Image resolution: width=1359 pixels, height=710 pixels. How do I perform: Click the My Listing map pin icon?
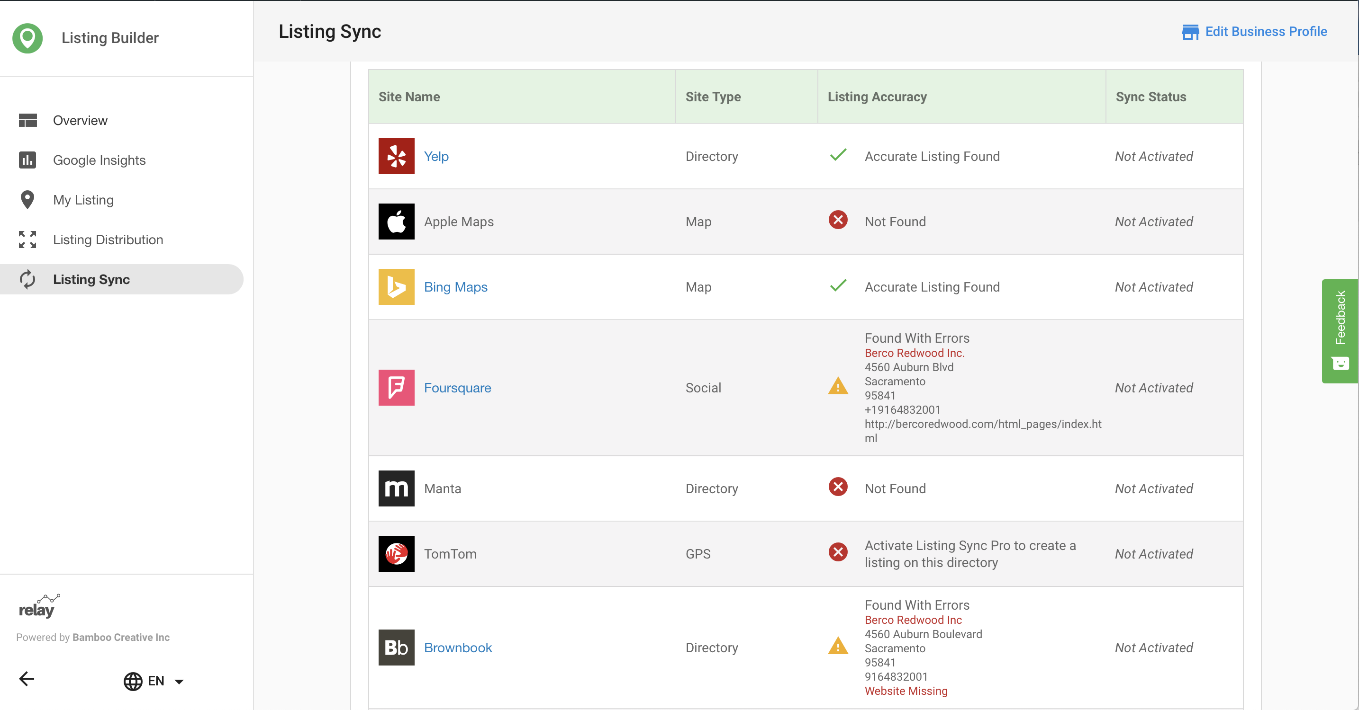(x=27, y=200)
